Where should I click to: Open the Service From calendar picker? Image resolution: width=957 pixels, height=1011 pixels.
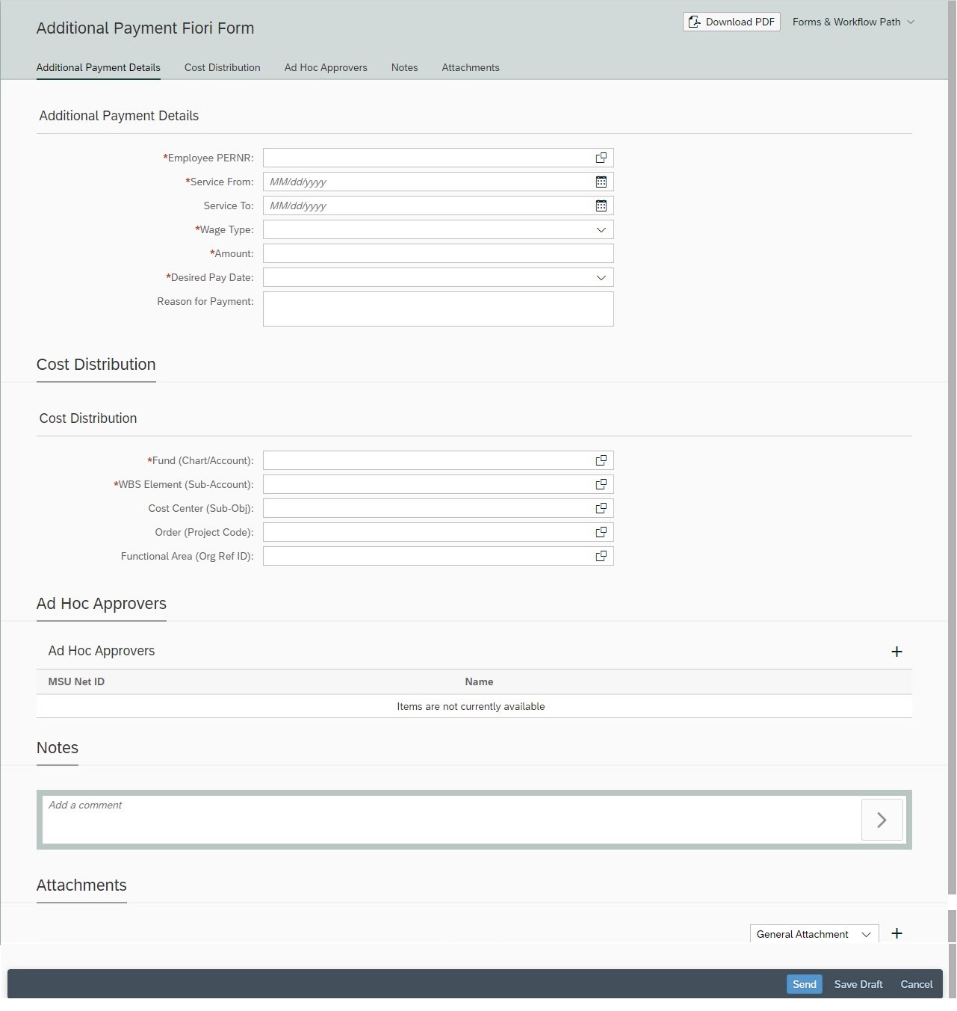point(601,182)
